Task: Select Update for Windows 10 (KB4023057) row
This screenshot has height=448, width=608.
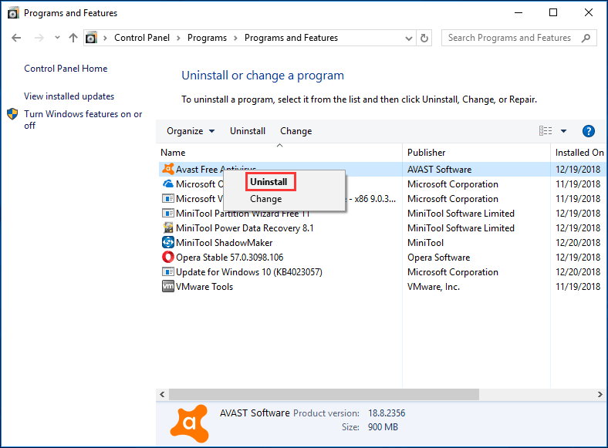Action: [383, 272]
